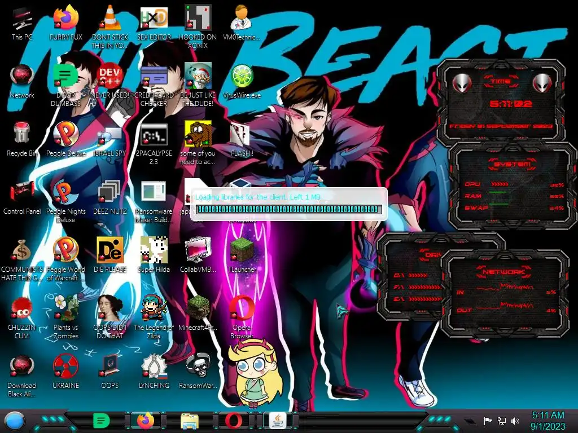Click the F:\ drive row in drives widget

pyautogui.click(x=417, y=287)
